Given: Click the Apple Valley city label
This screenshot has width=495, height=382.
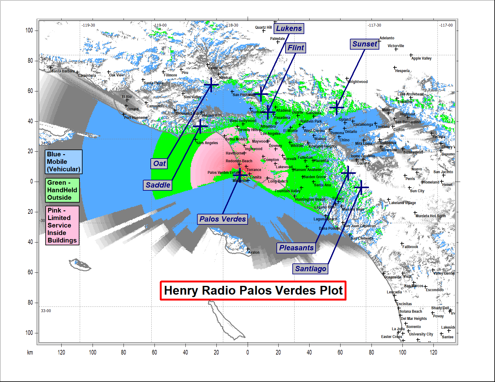Looking at the screenshot, I should tap(421, 58).
